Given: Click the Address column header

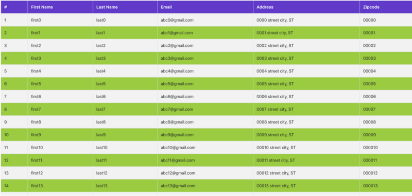Looking at the screenshot, I should (306, 7).
